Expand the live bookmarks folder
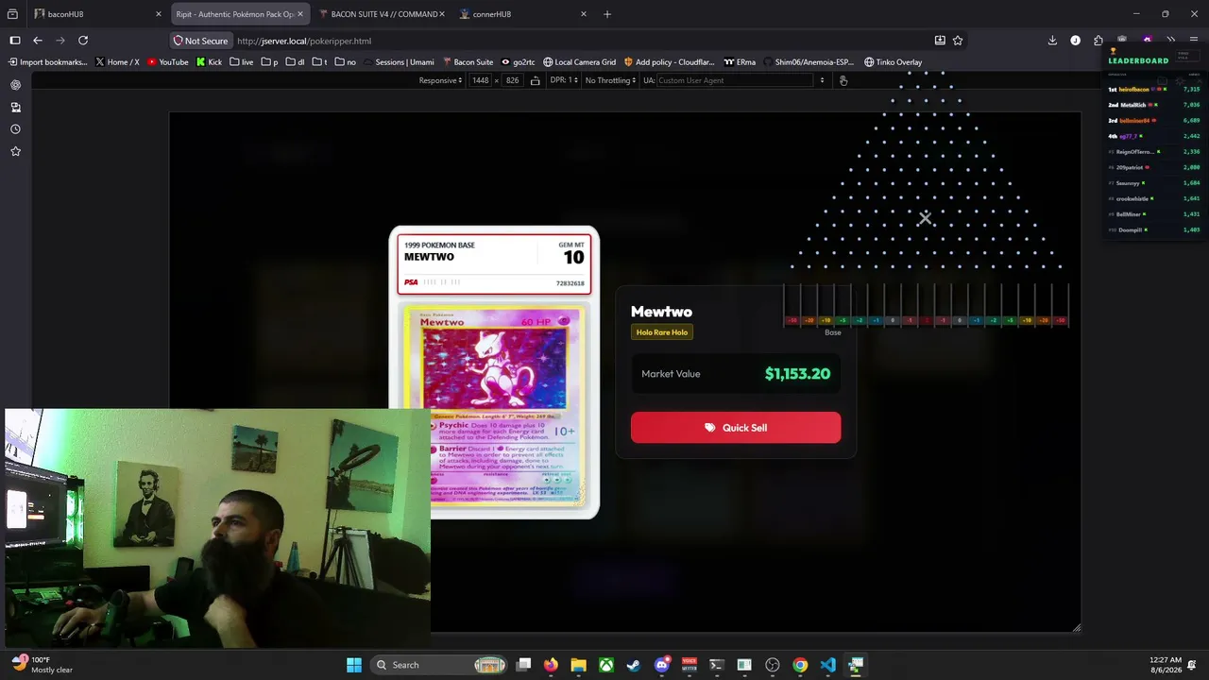 241,62
